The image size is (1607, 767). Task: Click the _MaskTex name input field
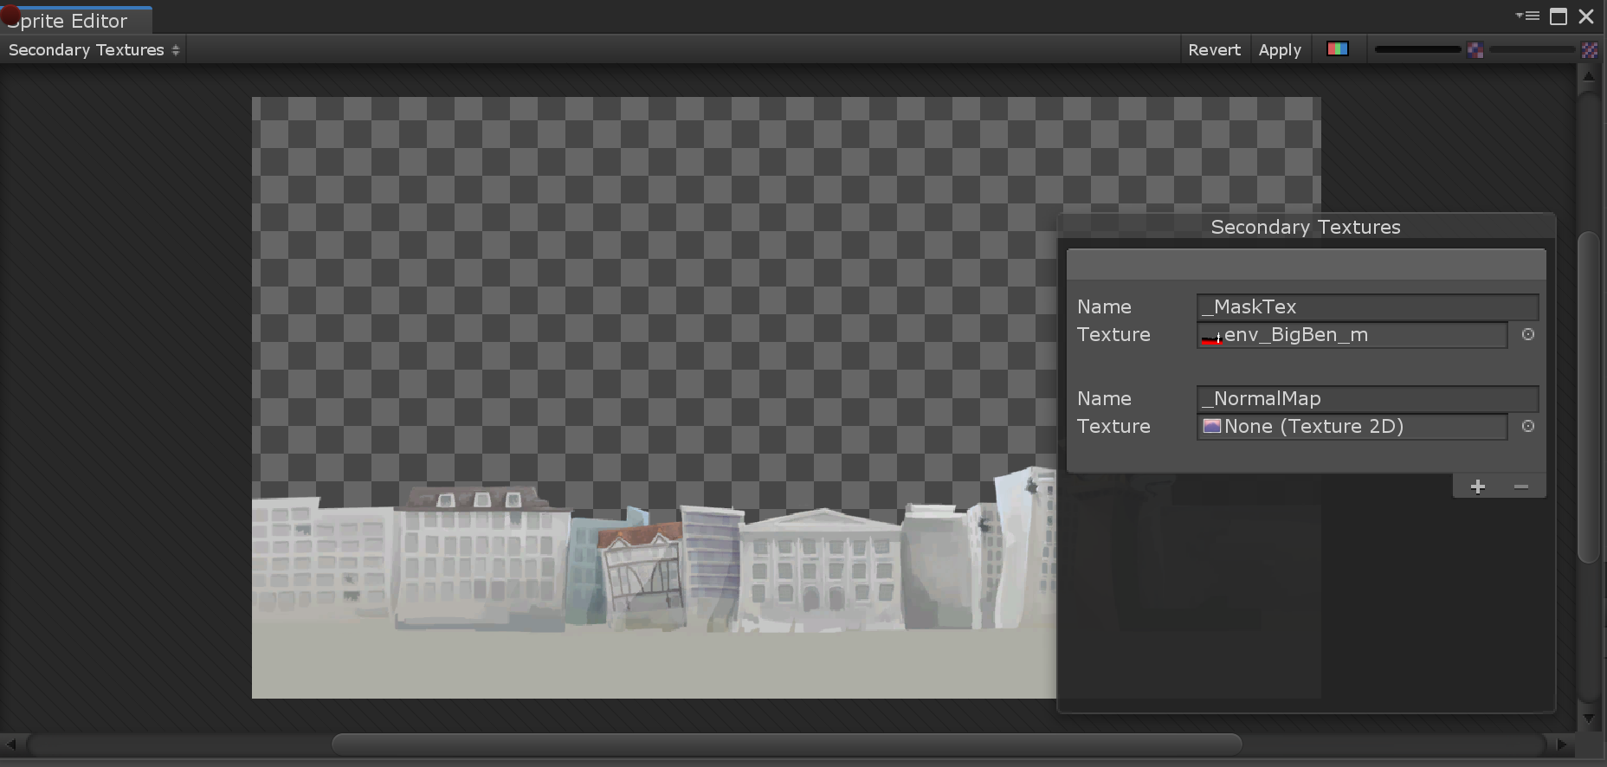point(1366,307)
